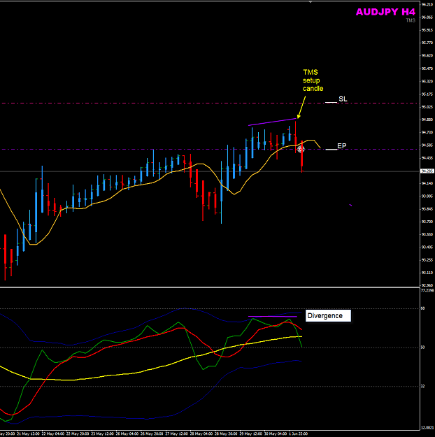
Task: Click the 92.960 price on the scale
Action: pyautogui.click(x=427, y=285)
